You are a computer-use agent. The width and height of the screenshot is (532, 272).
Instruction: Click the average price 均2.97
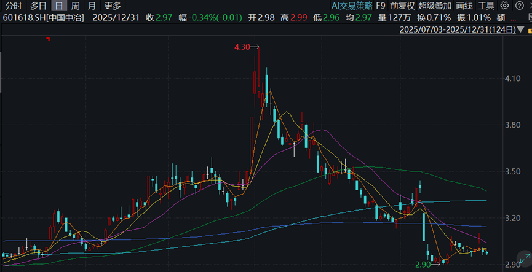[359, 18]
